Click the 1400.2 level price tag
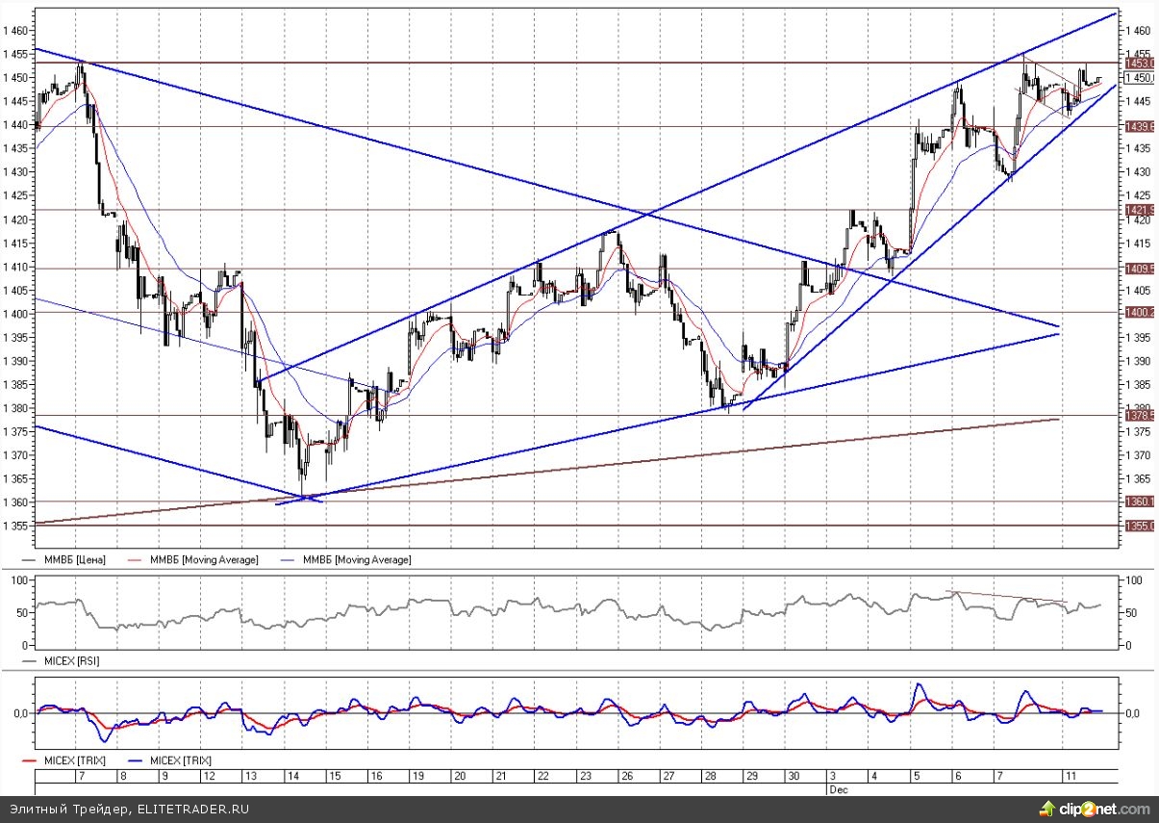The height and width of the screenshot is (823, 1159). point(1139,313)
